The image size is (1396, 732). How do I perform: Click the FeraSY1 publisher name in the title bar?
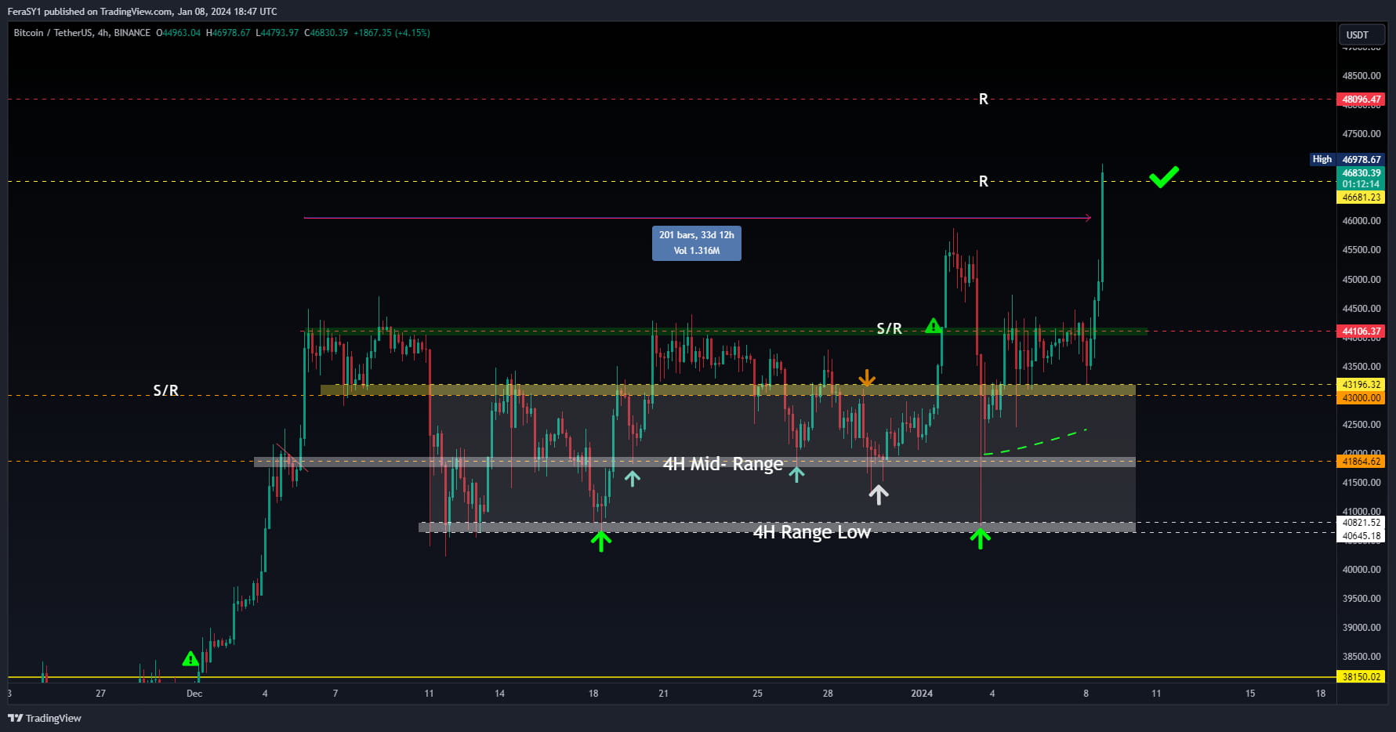click(23, 11)
